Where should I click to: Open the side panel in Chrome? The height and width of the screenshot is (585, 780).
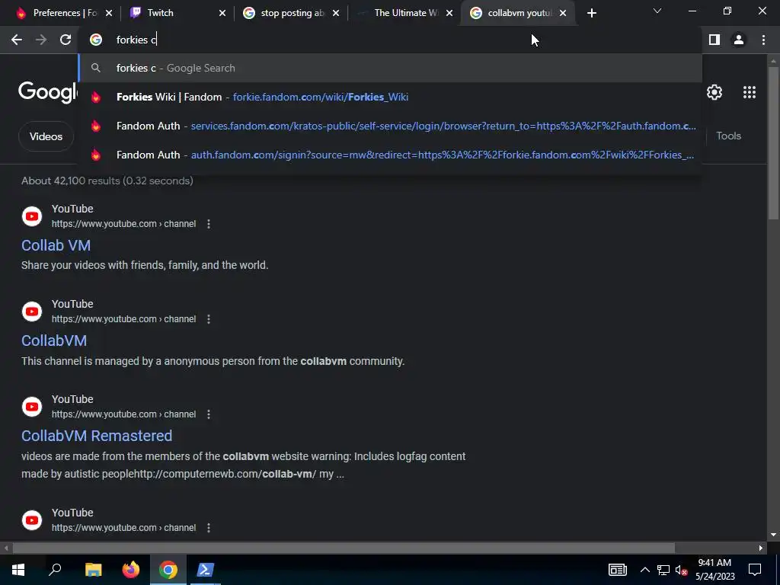pos(714,40)
